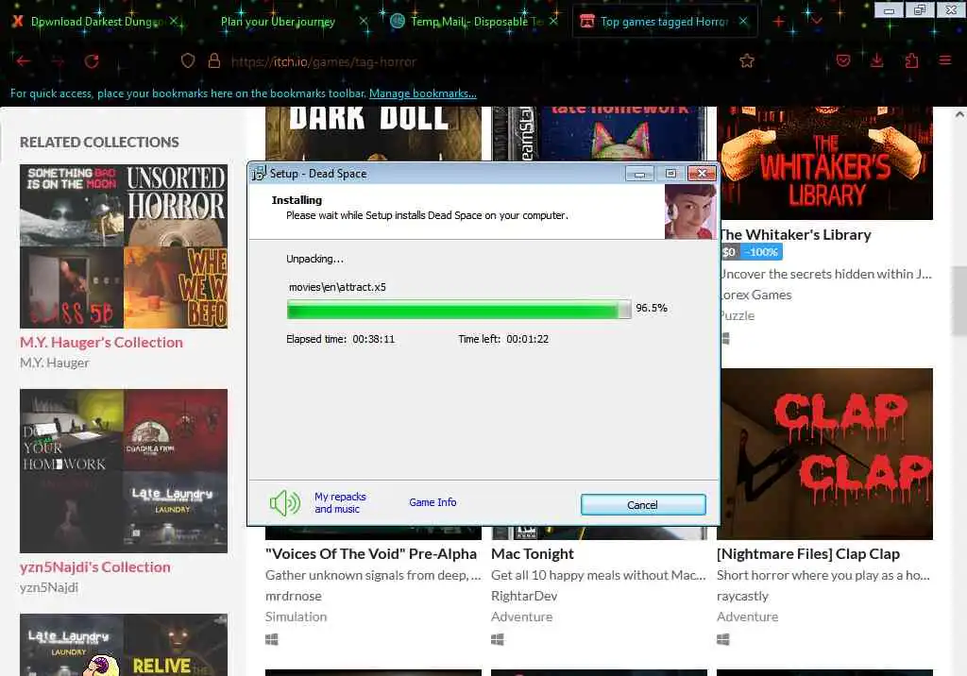
Task: Open the Do Your Homework thumbnail
Action: pos(72,430)
